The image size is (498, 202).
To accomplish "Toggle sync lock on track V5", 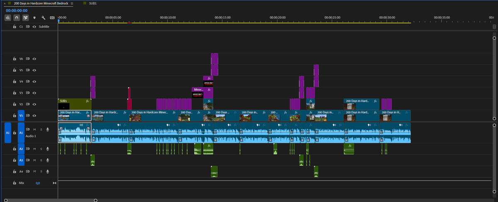I will [x=28, y=70].
